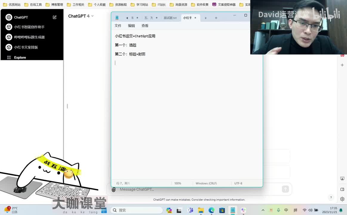Open Microsoft Edge from the taskbar
Viewport: 347px width, 215px height.
coord(211,210)
